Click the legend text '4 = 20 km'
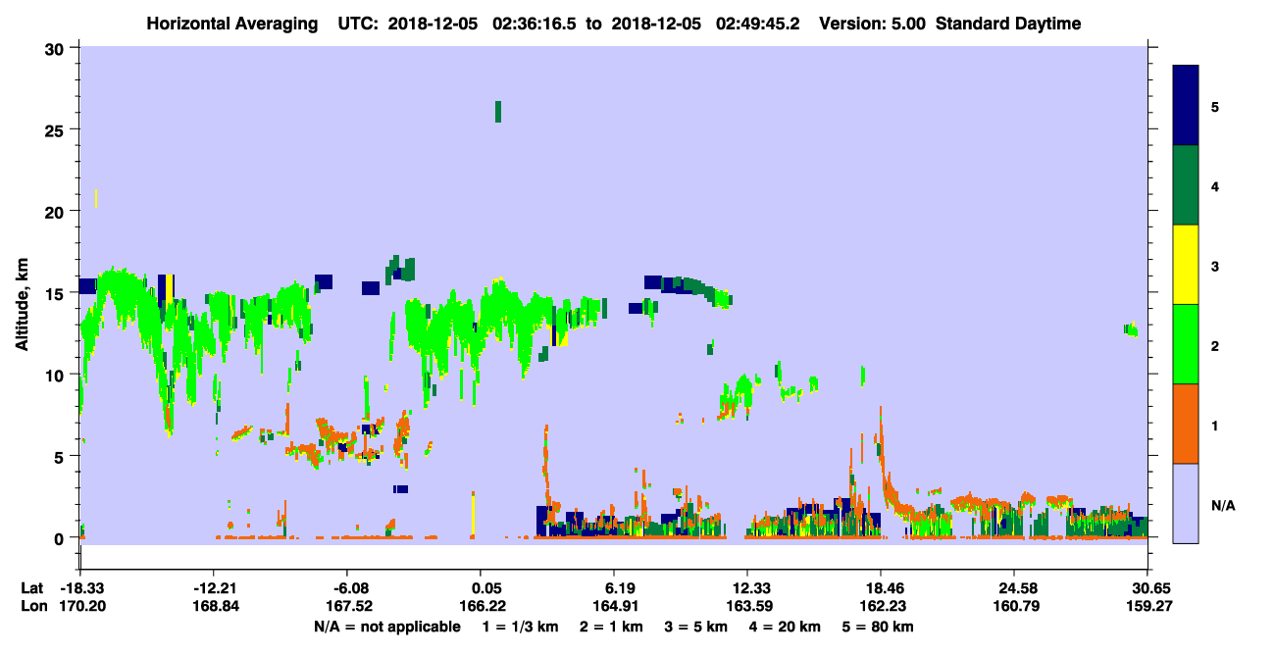The image size is (1275, 654). [785, 627]
